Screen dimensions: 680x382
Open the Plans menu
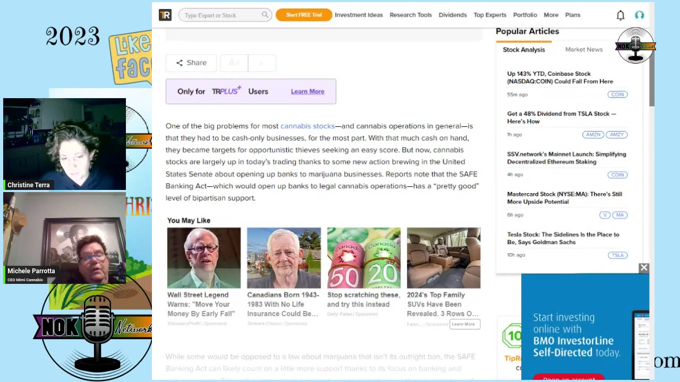[x=573, y=15]
